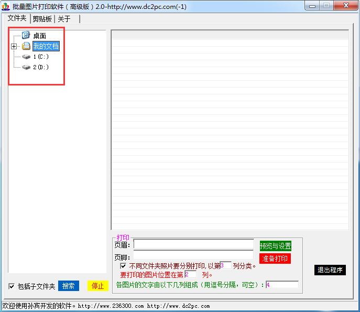
Task: Expand the 我的文档 tree node
Action: point(14,47)
